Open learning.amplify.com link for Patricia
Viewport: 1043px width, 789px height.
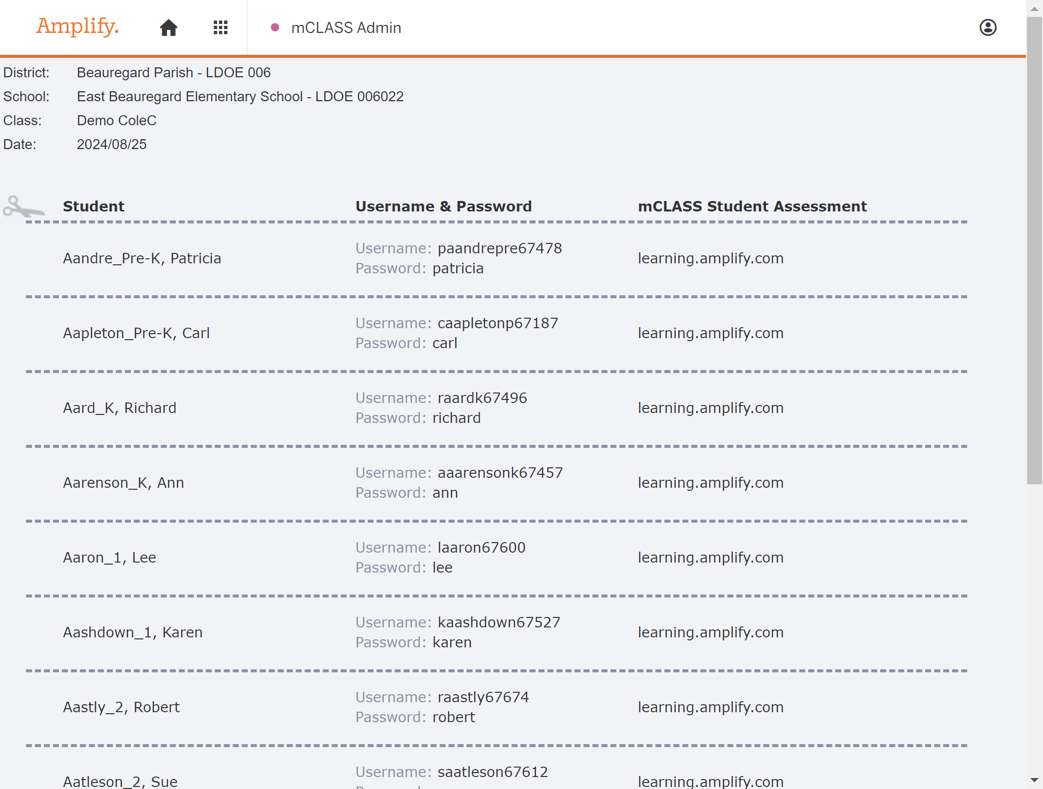711,258
